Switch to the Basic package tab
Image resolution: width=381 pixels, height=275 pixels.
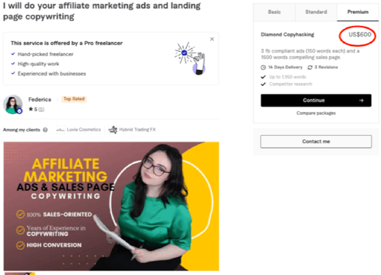(x=274, y=12)
